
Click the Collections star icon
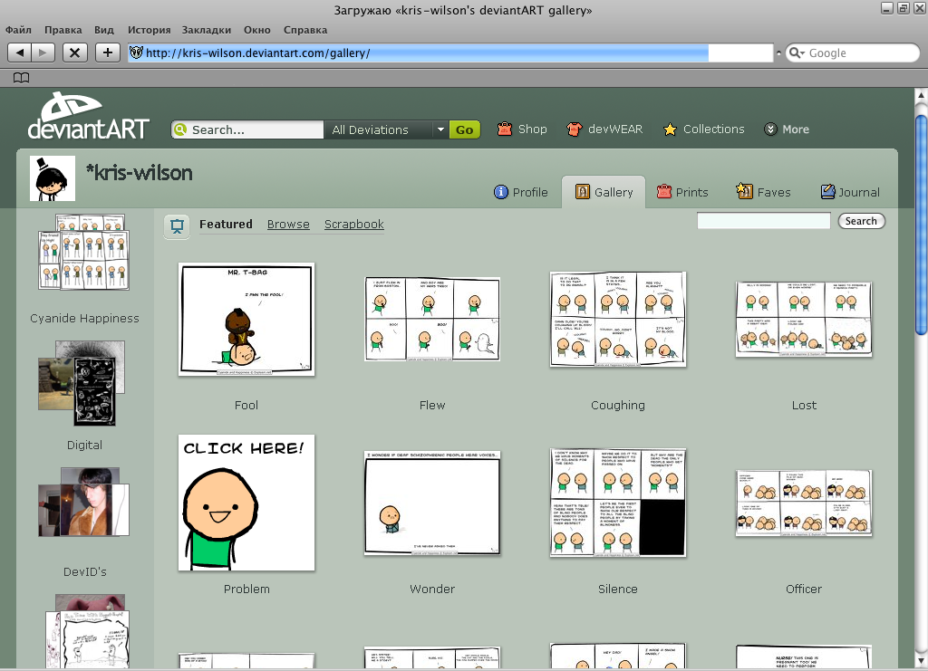[670, 129]
